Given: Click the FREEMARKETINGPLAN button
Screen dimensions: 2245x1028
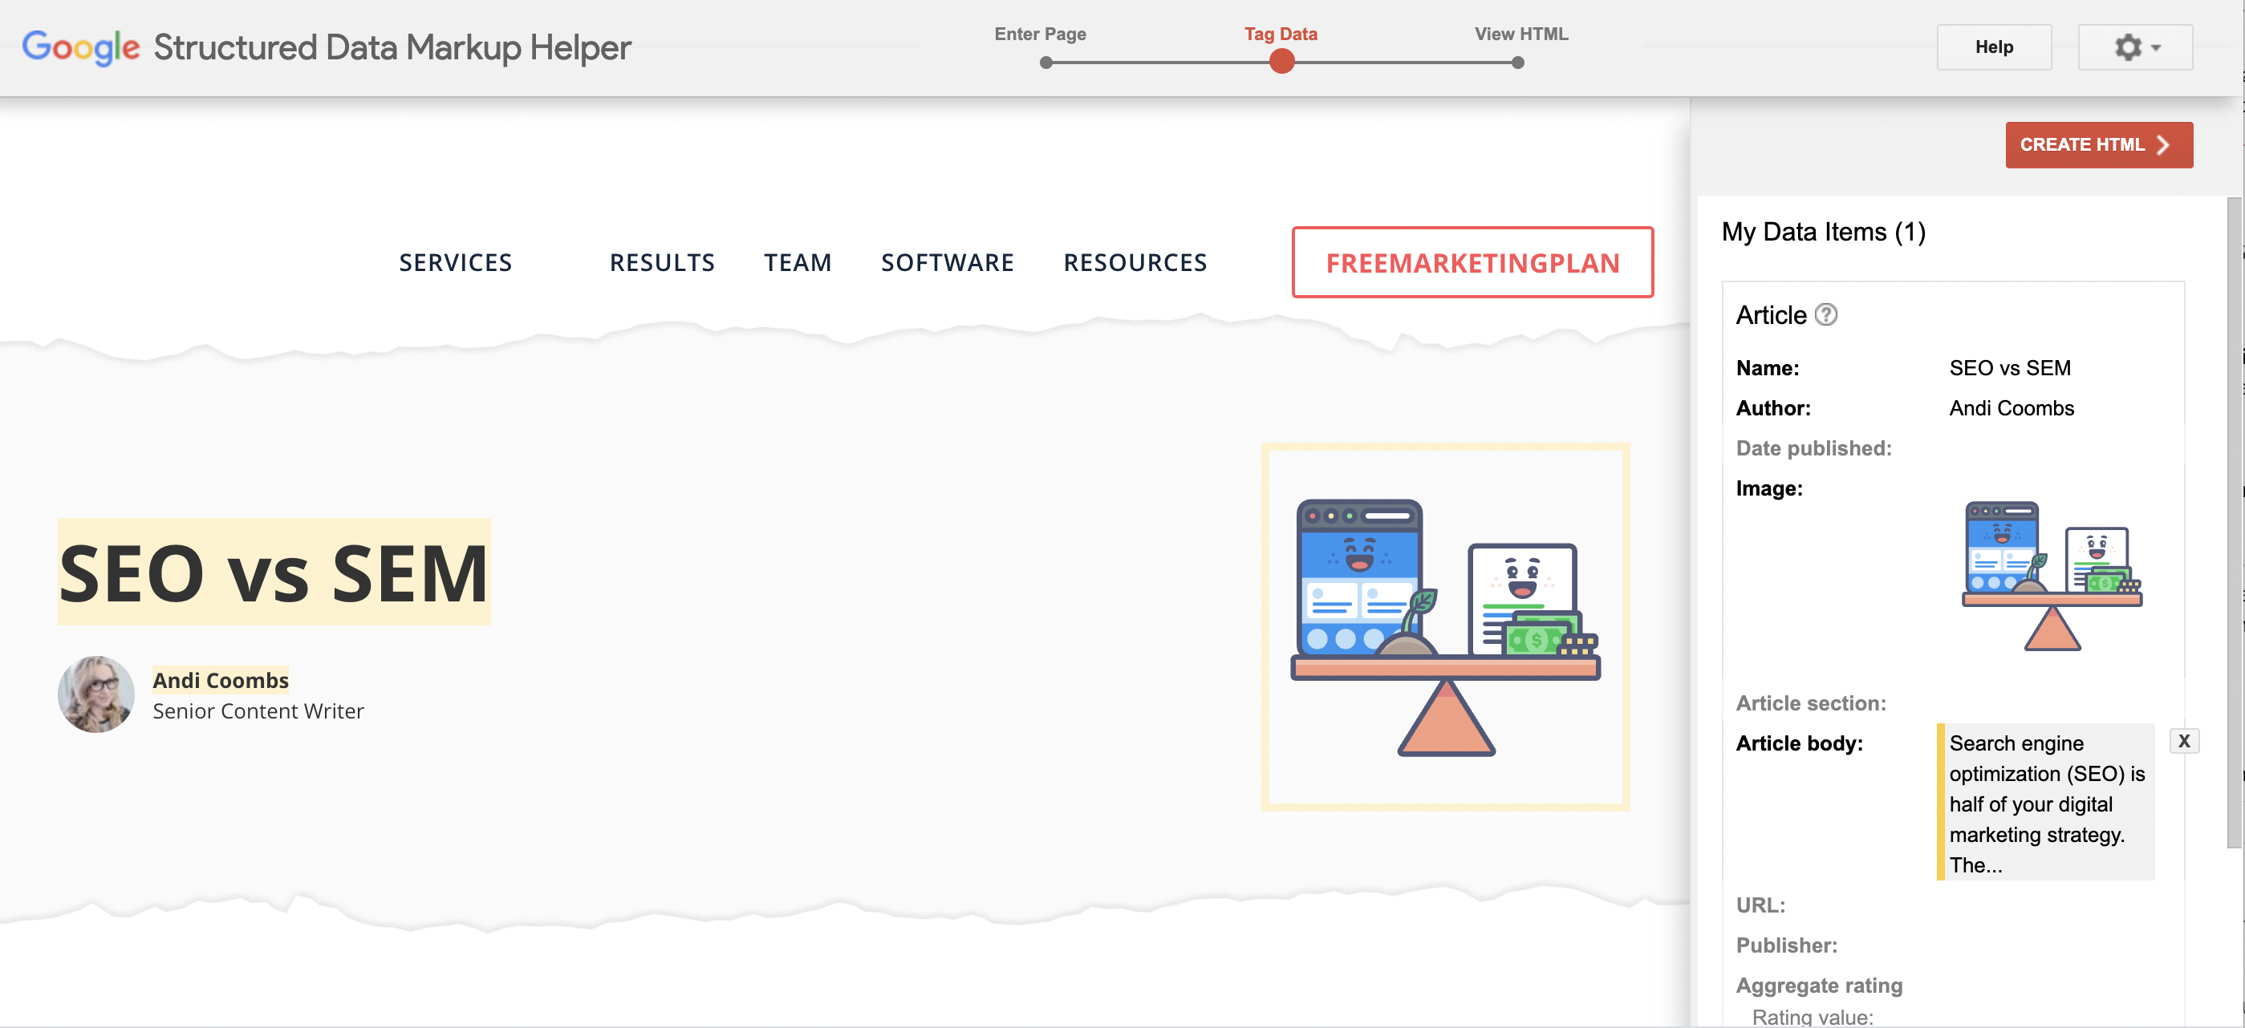Looking at the screenshot, I should click(1472, 262).
